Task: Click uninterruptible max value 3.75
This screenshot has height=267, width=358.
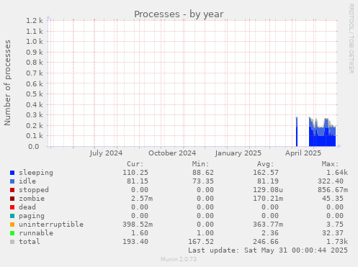Action: pyautogui.click(x=335, y=225)
